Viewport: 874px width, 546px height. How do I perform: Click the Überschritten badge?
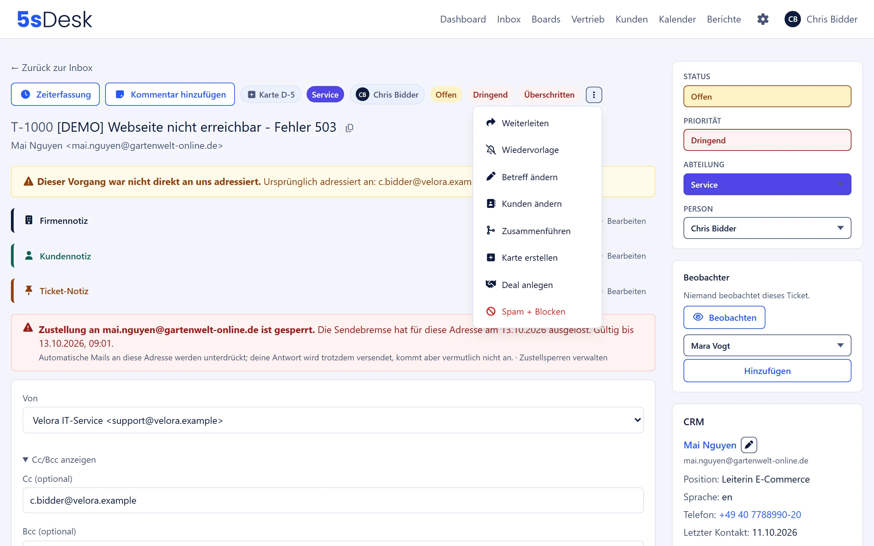click(549, 95)
